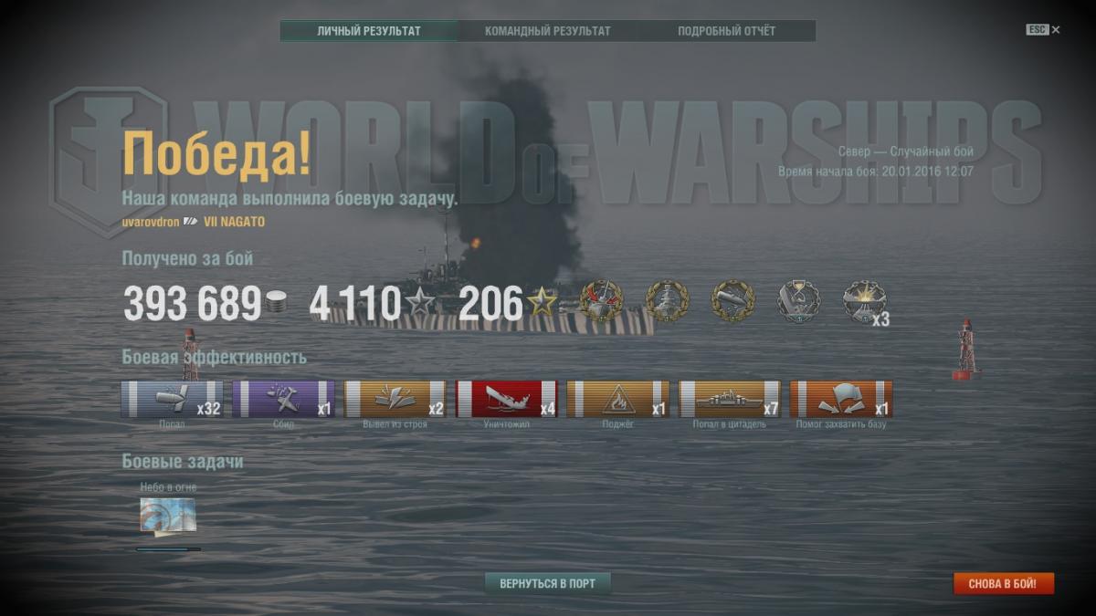1096x616 pixels.
Task: Open the Небо в огне mission thumbnail
Action: pos(167,516)
